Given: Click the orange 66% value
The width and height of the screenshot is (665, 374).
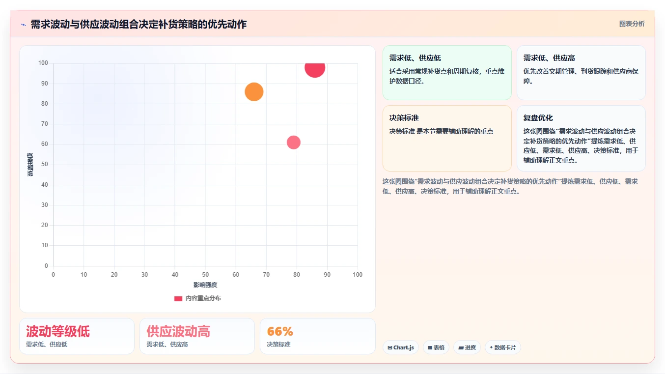Looking at the screenshot, I should [280, 331].
